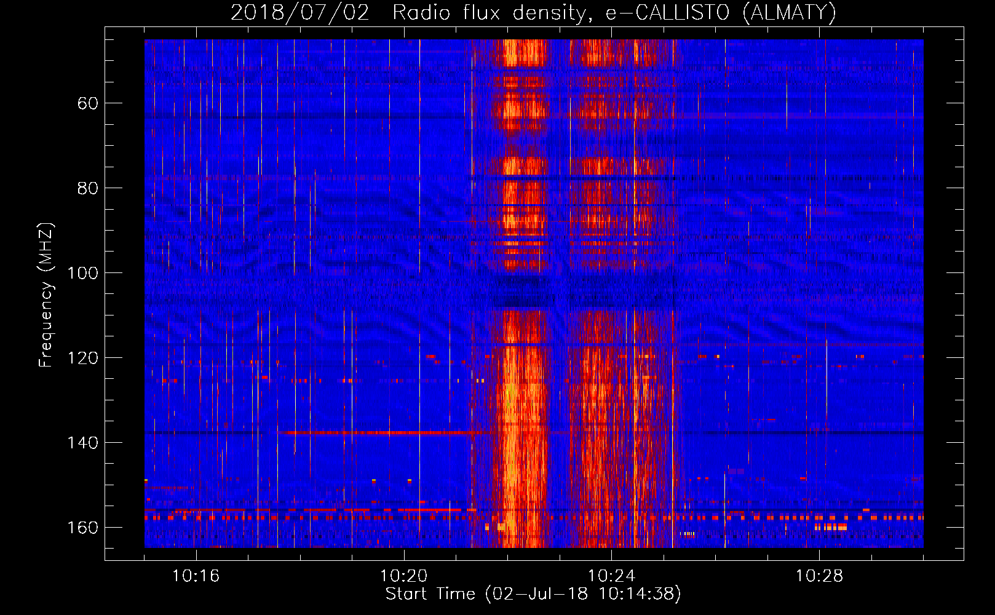Click the plot title naming e-CALLISTO (ALMATY)

pos(533,13)
